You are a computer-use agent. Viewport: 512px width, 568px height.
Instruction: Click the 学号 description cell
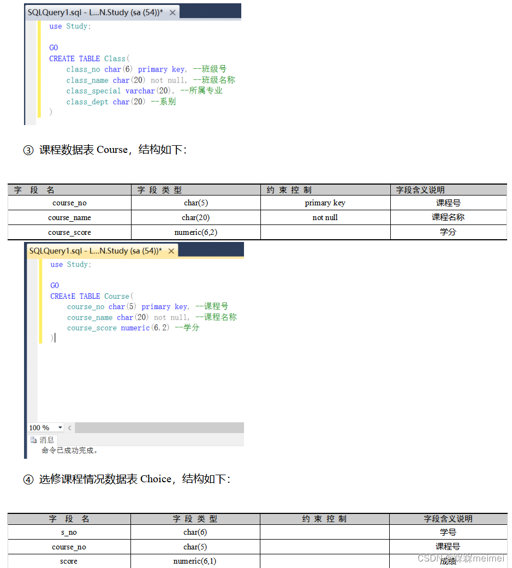(x=448, y=532)
